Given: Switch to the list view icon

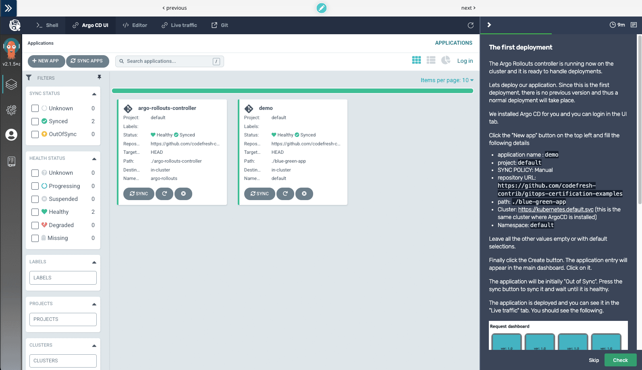Looking at the screenshot, I should pyautogui.click(x=431, y=60).
